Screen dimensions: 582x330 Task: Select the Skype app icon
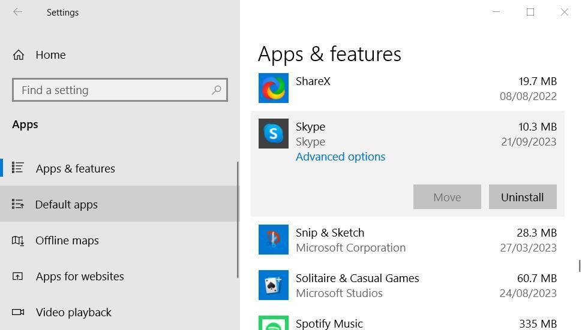274,134
